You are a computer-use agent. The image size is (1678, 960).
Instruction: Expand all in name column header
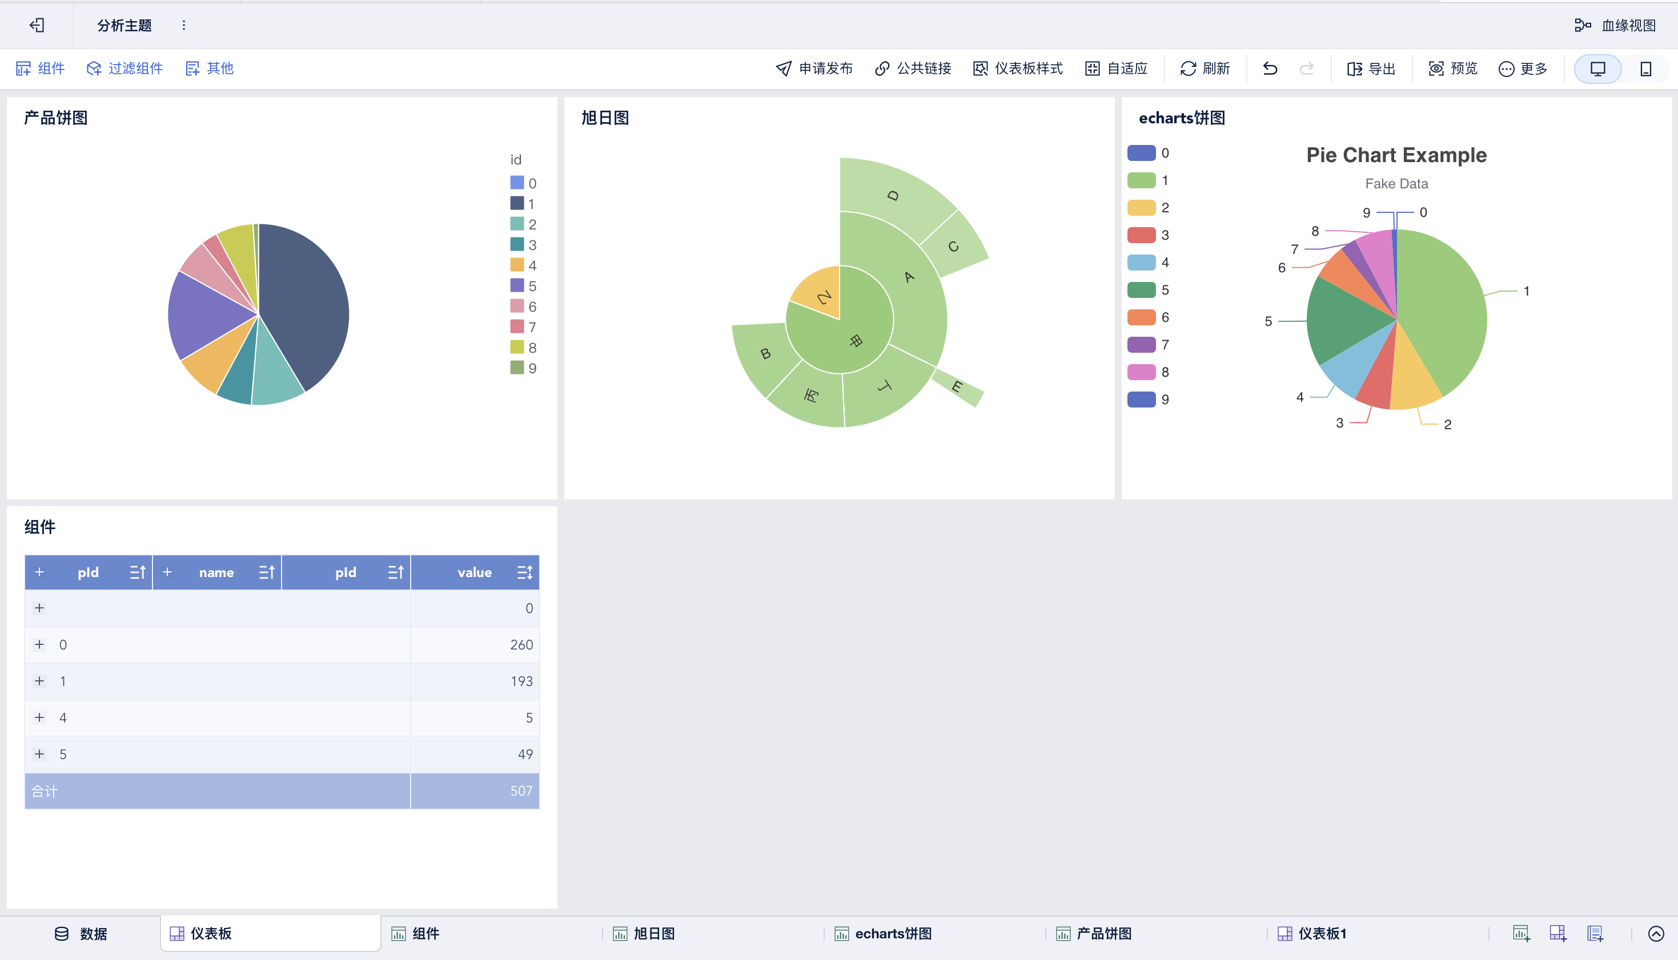tap(167, 572)
